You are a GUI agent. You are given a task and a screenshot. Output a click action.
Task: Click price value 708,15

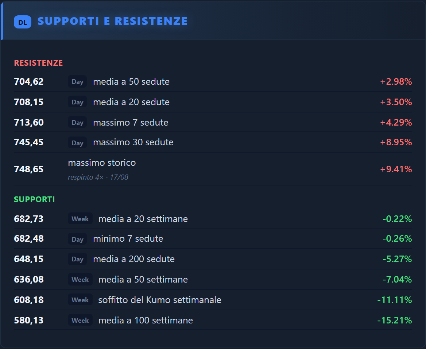point(29,102)
